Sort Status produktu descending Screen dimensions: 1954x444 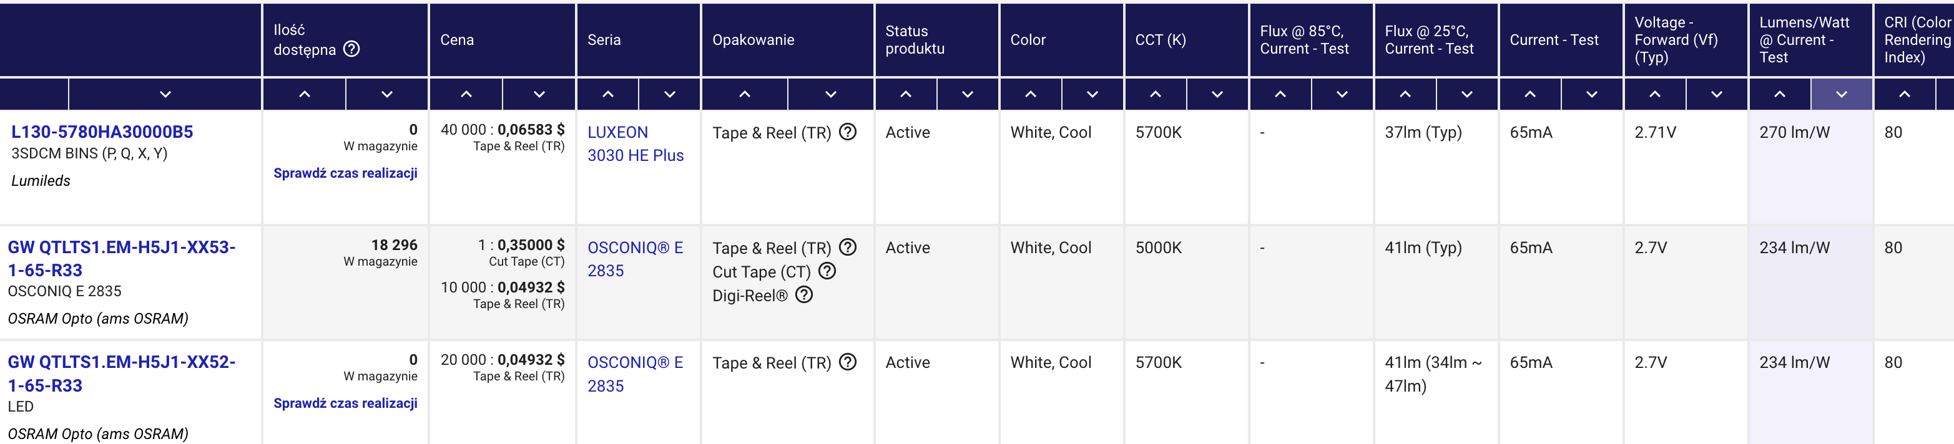[x=967, y=95]
